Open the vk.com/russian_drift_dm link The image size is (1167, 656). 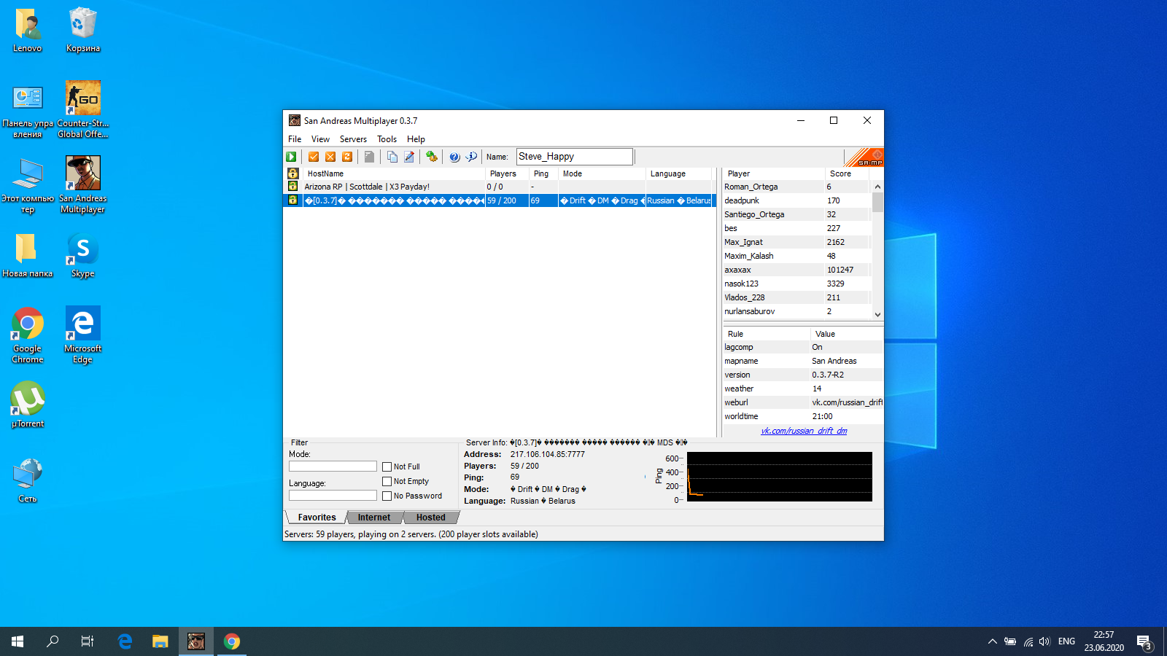[x=804, y=431]
